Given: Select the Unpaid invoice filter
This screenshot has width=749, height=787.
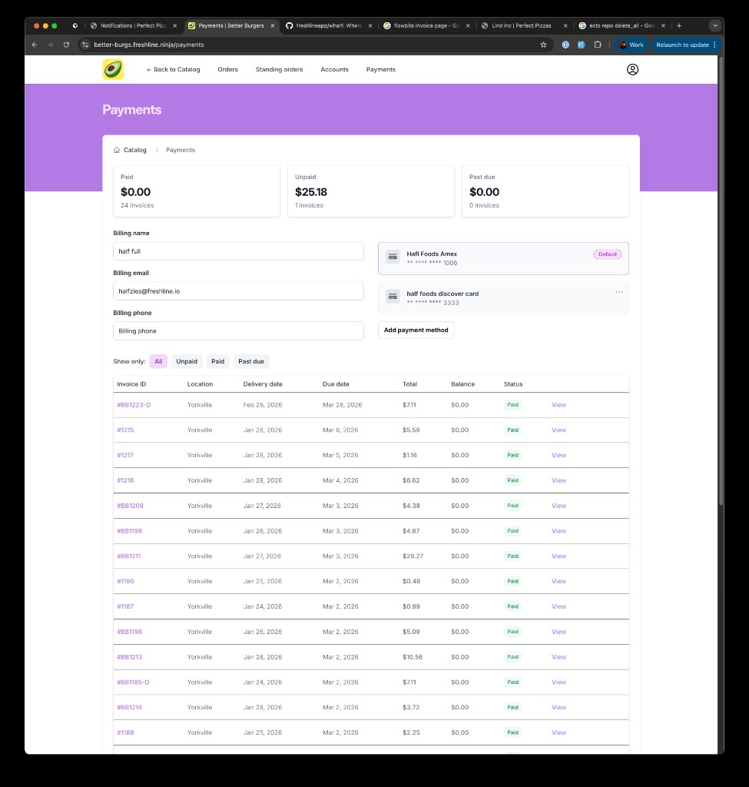Looking at the screenshot, I should 187,361.
